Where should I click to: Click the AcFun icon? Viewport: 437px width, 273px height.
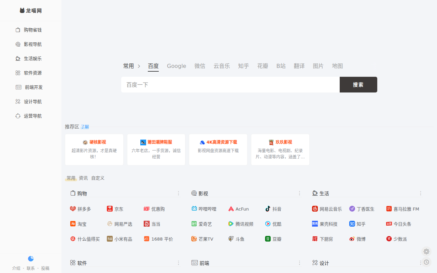pos(231,209)
